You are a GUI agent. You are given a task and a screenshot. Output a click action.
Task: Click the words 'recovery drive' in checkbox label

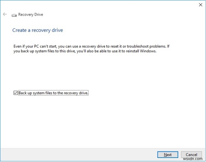coord(77,93)
